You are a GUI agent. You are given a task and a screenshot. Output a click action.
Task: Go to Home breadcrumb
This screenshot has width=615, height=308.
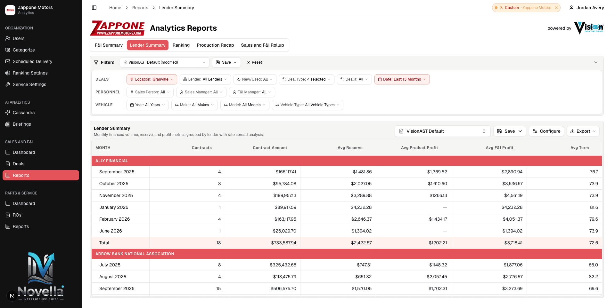tap(115, 8)
